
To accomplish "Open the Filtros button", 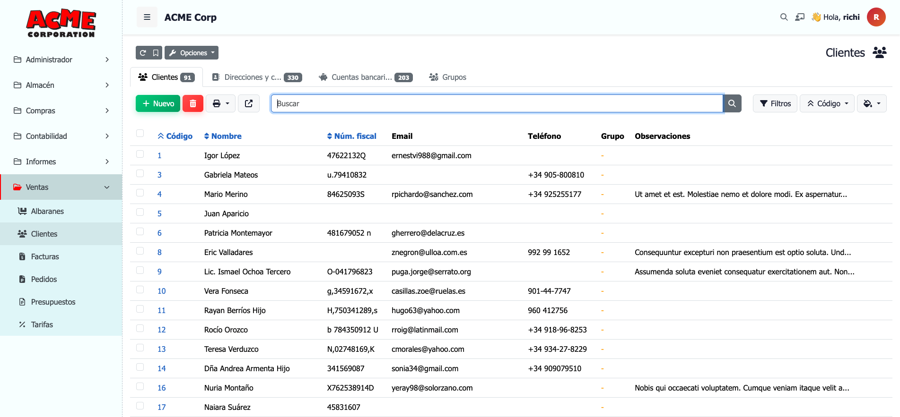I will [775, 103].
